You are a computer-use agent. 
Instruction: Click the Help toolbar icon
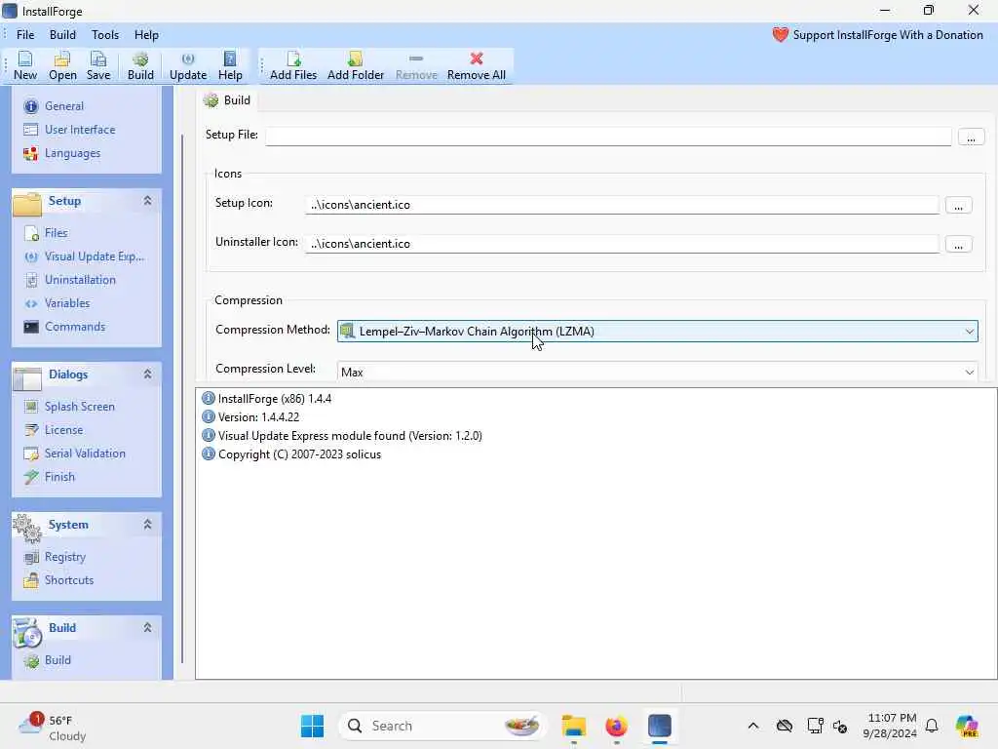click(230, 65)
